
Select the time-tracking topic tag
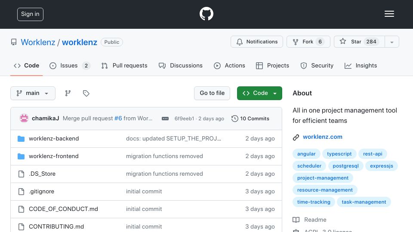point(314,202)
